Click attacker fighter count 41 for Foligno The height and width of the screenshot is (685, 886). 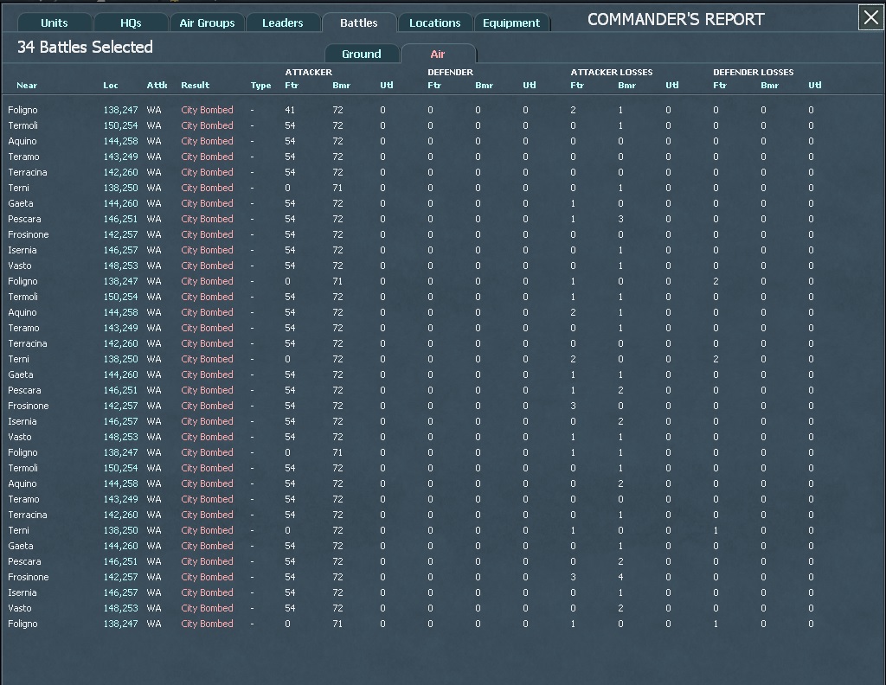(x=290, y=110)
